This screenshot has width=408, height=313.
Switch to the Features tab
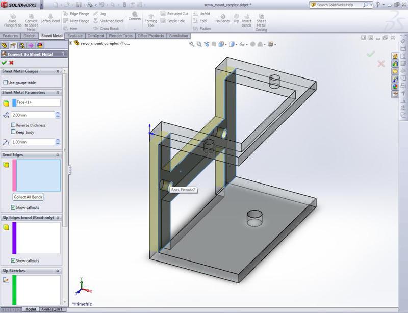point(10,36)
